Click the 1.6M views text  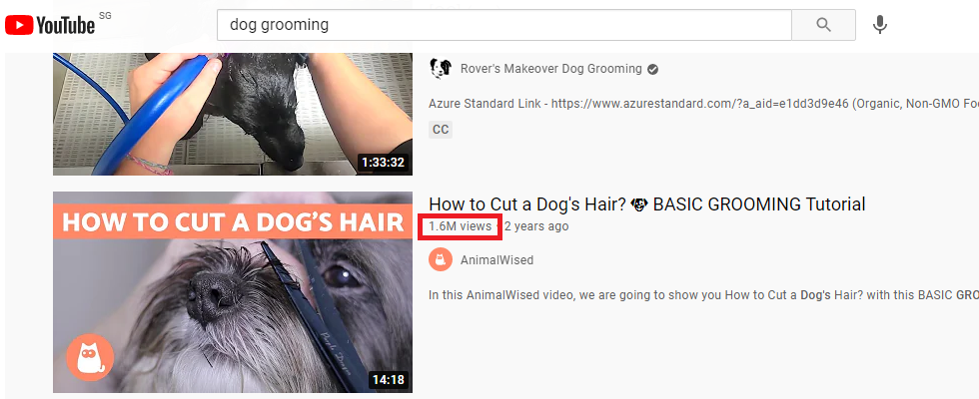point(461,226)
